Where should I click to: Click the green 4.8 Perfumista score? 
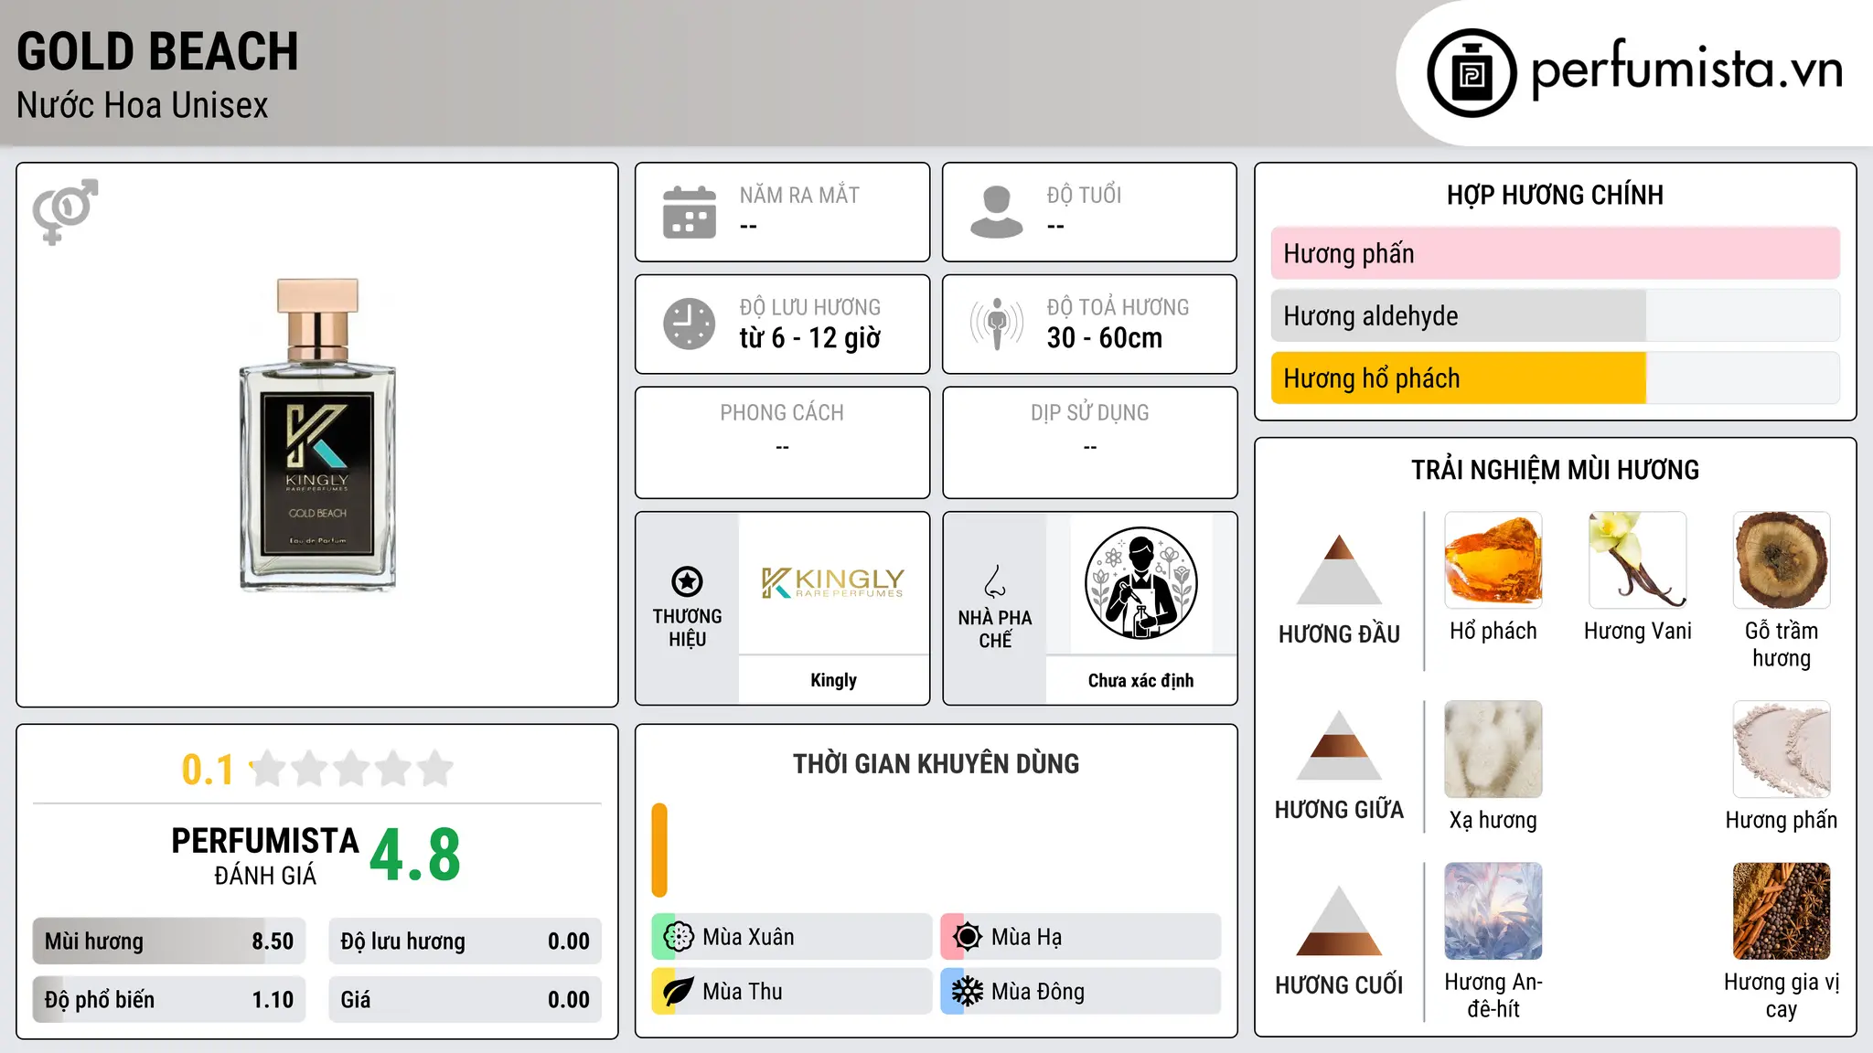[415, 855]
